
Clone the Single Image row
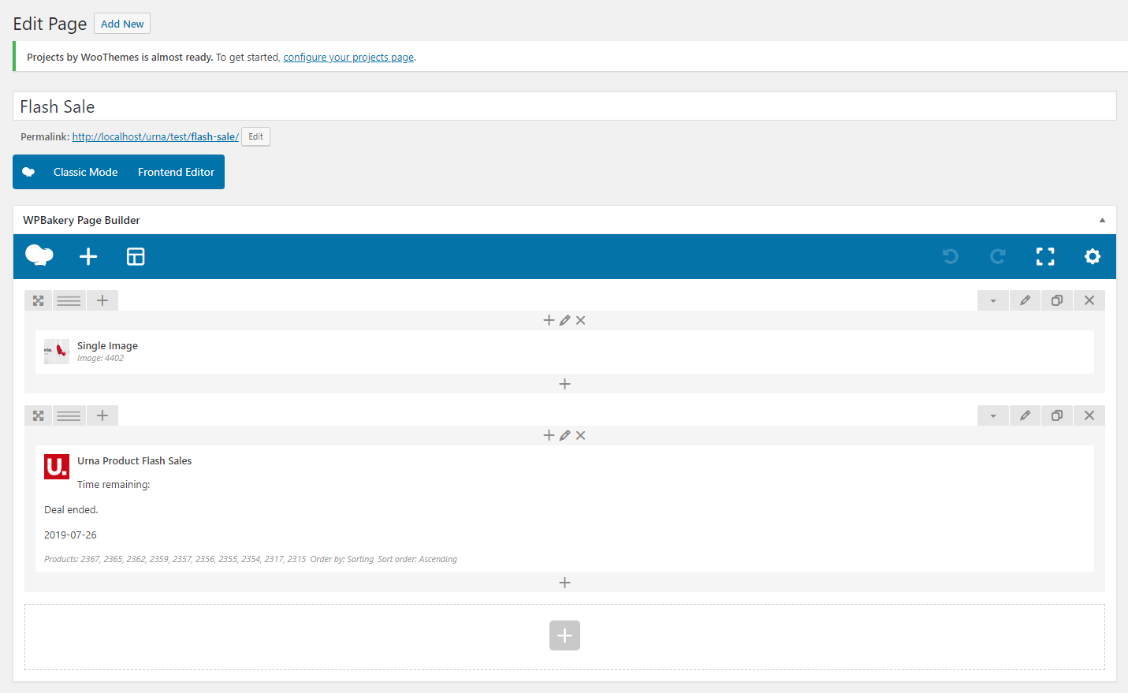pos(1057,300)
